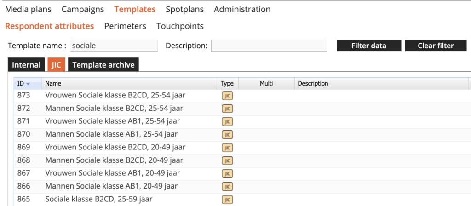Switch to the Internal tab
The height and width of the screenshot is (206, 471).
click(x=26, y=65)
